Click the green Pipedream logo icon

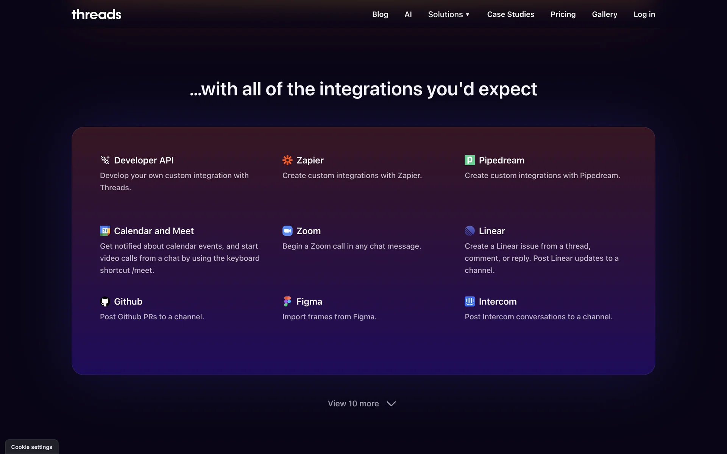[470, 160]
